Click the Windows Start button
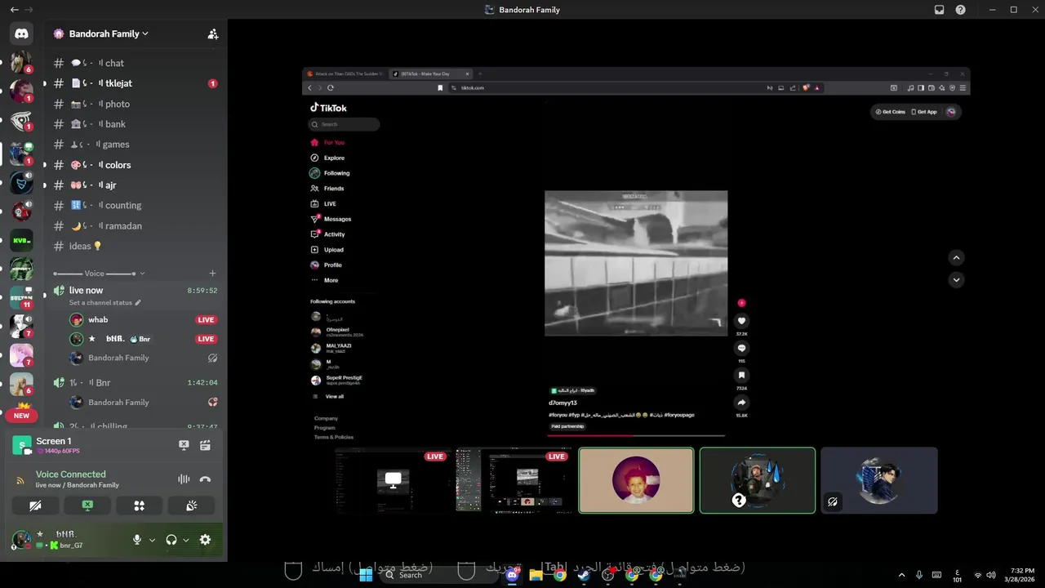This screenshot has width=1045, height=588. [366, 575]
